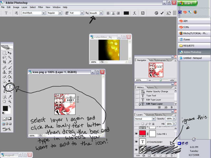Screen dimensions: 211x158
Task: Select the Eraser tool
Action: point(4,77)
